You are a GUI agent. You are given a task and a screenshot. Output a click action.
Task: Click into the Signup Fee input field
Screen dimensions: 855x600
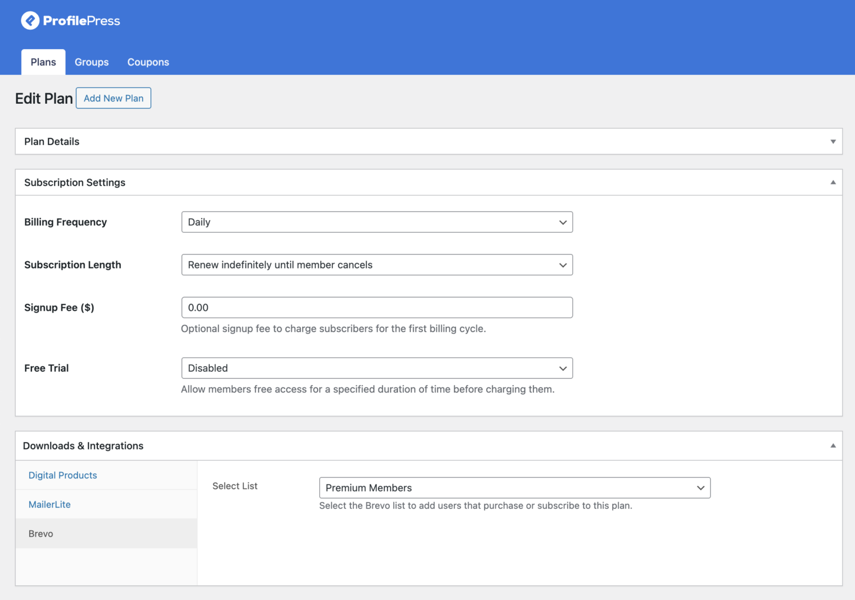coord(377,307)
